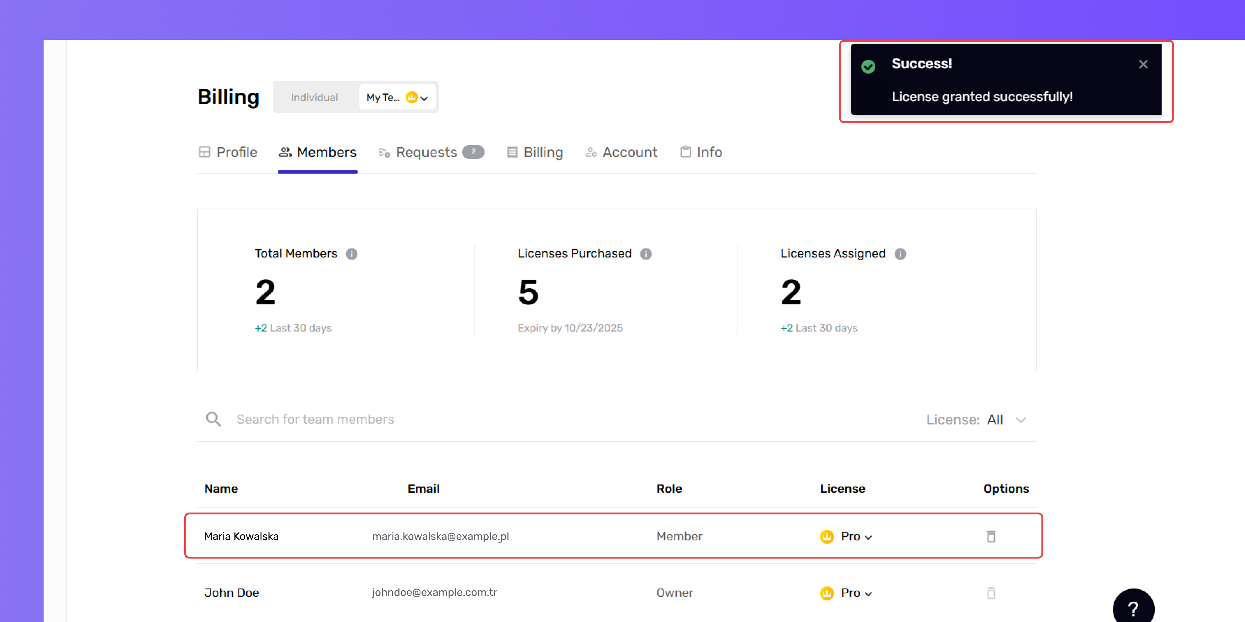This screenshot has width=1245, height=622.
Task: Click the Email column header
Action: (x=423, y=489)
